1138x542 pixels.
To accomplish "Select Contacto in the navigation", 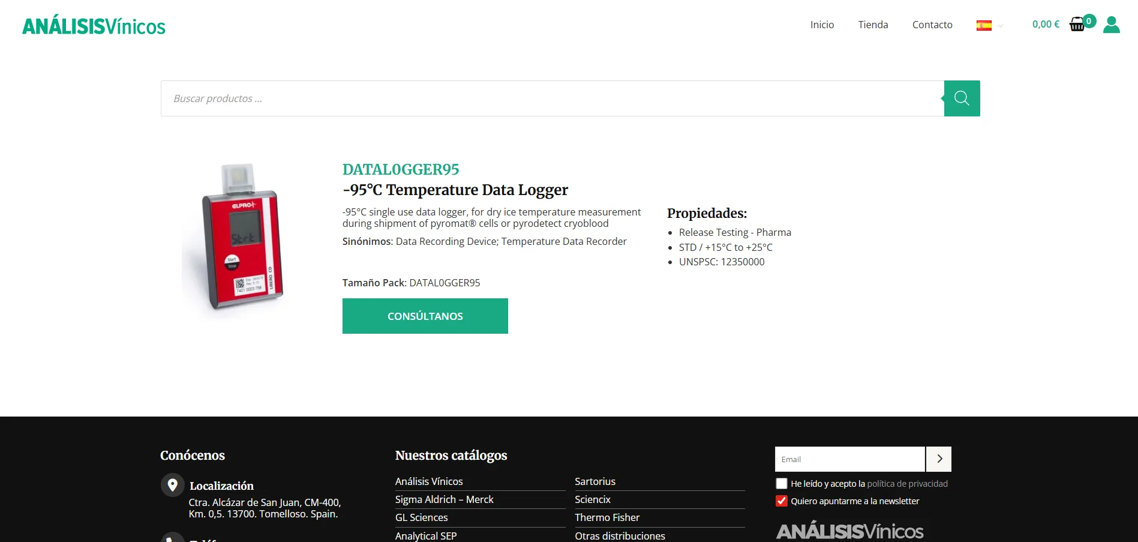I will (x=932, y=25).
